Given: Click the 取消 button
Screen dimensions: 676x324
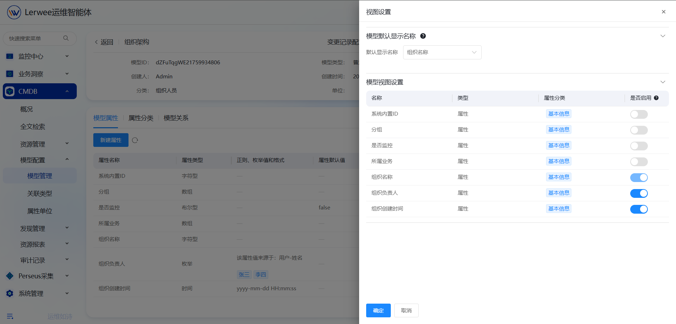Looking at the screenshot, I should tap(406, 311).
